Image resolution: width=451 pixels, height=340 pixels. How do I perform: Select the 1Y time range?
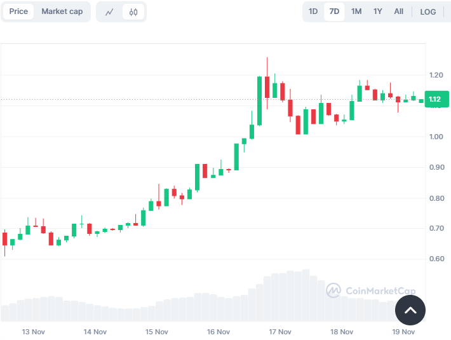[378, 11]
